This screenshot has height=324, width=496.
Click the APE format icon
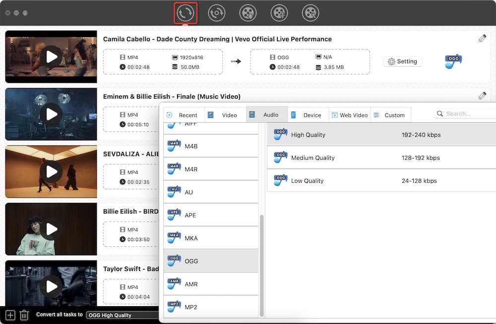coord(174,215)
